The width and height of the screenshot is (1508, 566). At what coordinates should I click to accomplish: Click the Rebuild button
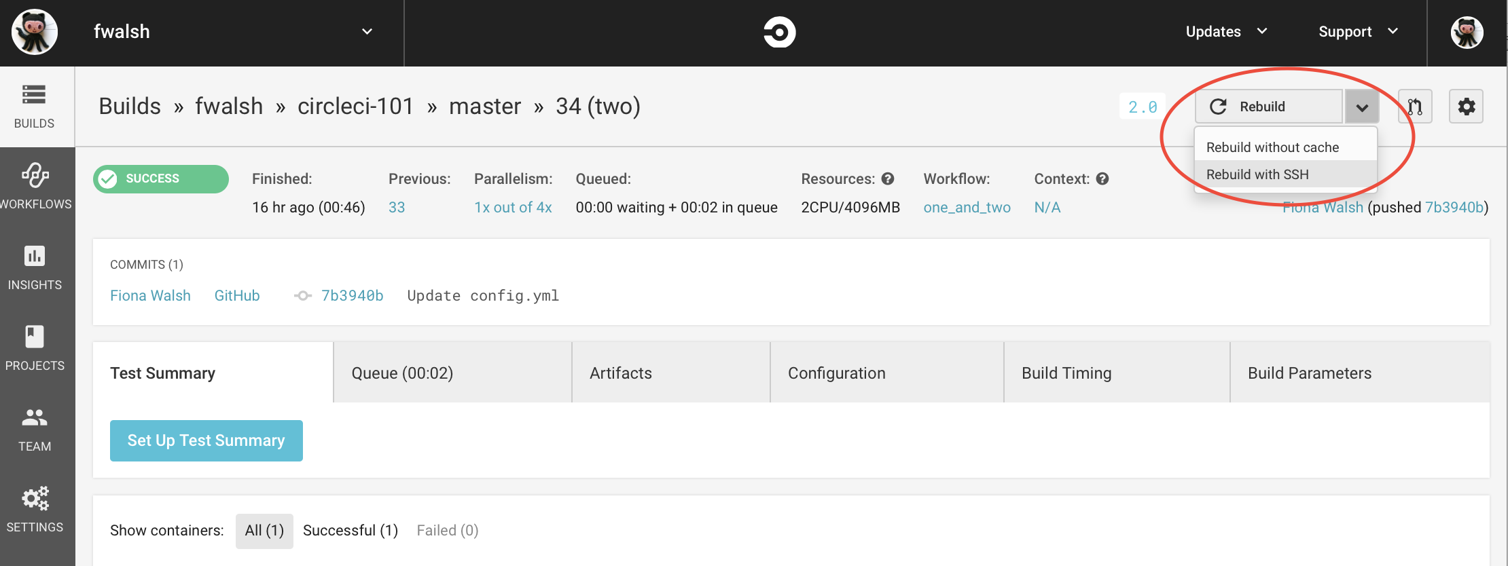point(1269,107)
